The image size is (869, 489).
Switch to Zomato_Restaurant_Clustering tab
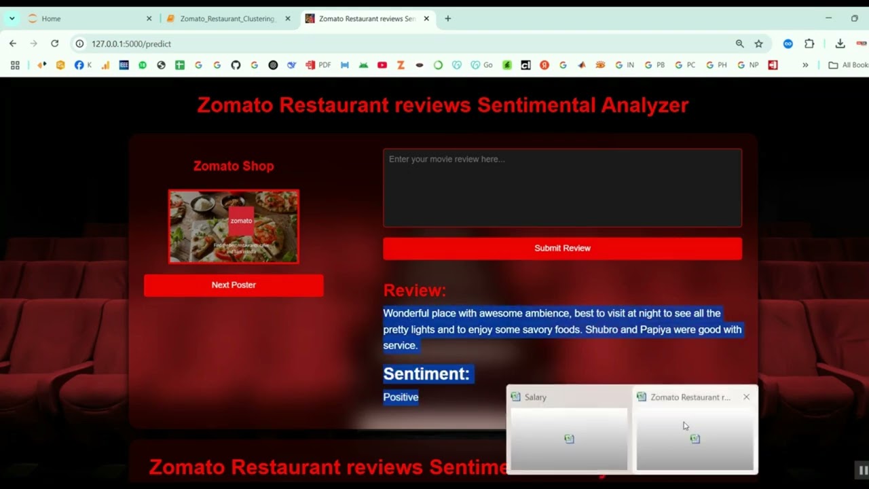[228, 18]
